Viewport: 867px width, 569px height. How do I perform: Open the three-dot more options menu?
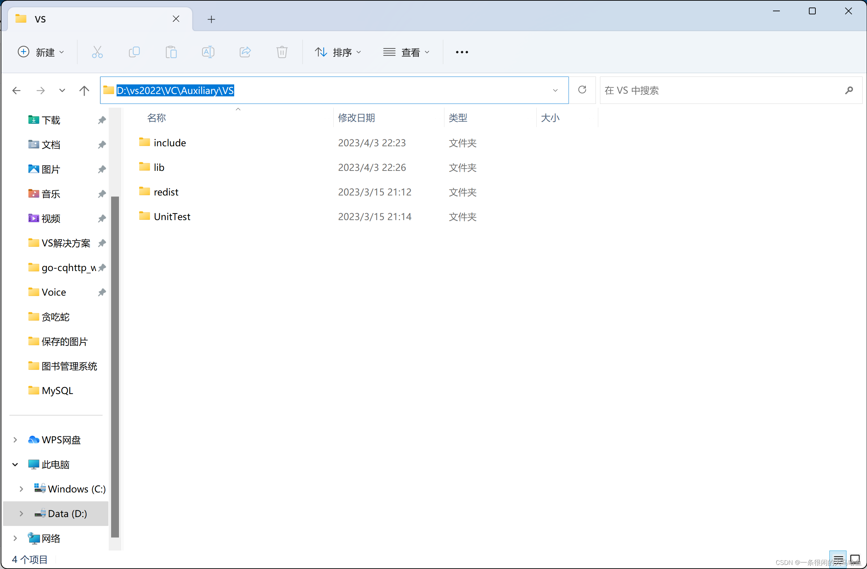pyautogui.click(x=462, y=52)
